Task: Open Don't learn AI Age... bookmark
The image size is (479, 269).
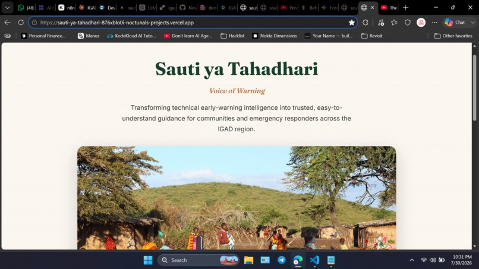Action: click(188, 36)
